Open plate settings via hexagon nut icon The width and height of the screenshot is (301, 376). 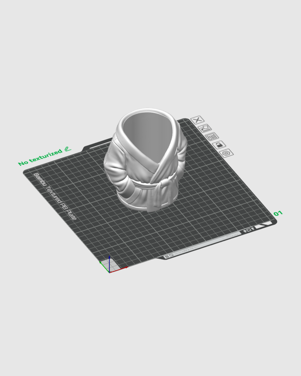click(x=226, y=153)
